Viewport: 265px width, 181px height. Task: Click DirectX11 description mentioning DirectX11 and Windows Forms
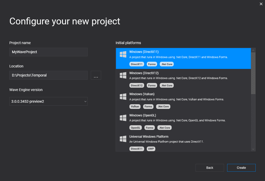[x=178, y=57]
